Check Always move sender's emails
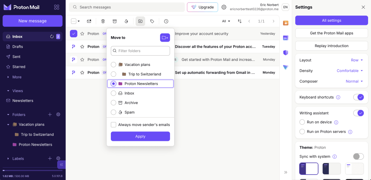The width and height of the screenshot is (371, 180). [113, 125]
